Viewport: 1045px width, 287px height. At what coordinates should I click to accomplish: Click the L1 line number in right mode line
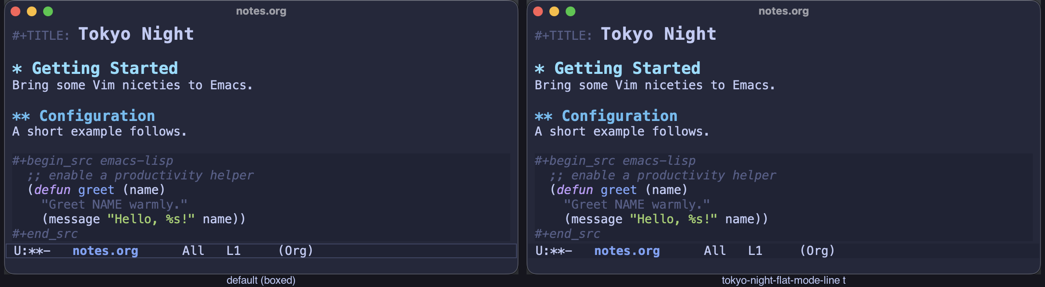(x=755, y=251)
